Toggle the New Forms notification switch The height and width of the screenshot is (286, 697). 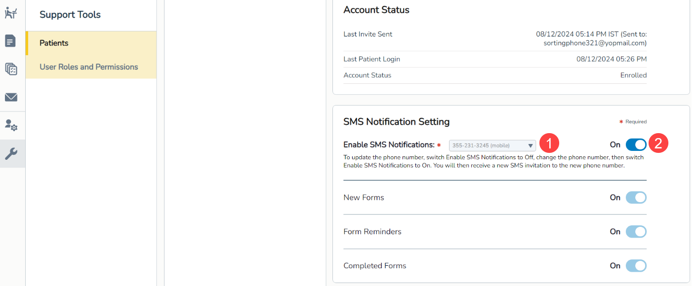636,198
